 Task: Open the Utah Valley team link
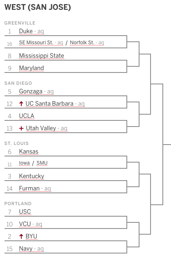tap(41, 128)
